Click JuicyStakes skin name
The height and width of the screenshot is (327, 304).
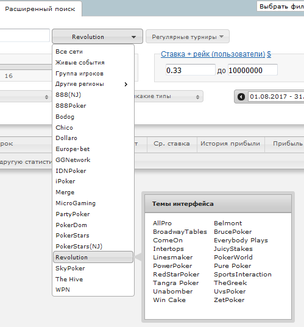pyautogui.click(x=233, y=249)
